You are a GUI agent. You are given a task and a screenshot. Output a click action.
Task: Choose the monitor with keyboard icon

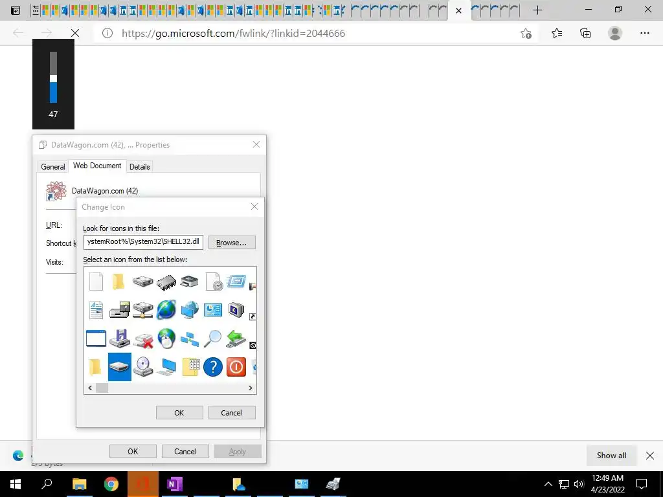click(166, 367)
